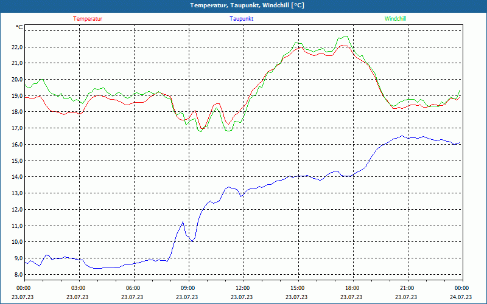Viewport: 487px width, 304px height.
Task: Click the 12:00 time axis label
Action: [242, 288]
